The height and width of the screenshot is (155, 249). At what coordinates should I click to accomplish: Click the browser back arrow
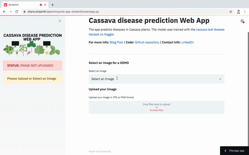coord(4,12)
